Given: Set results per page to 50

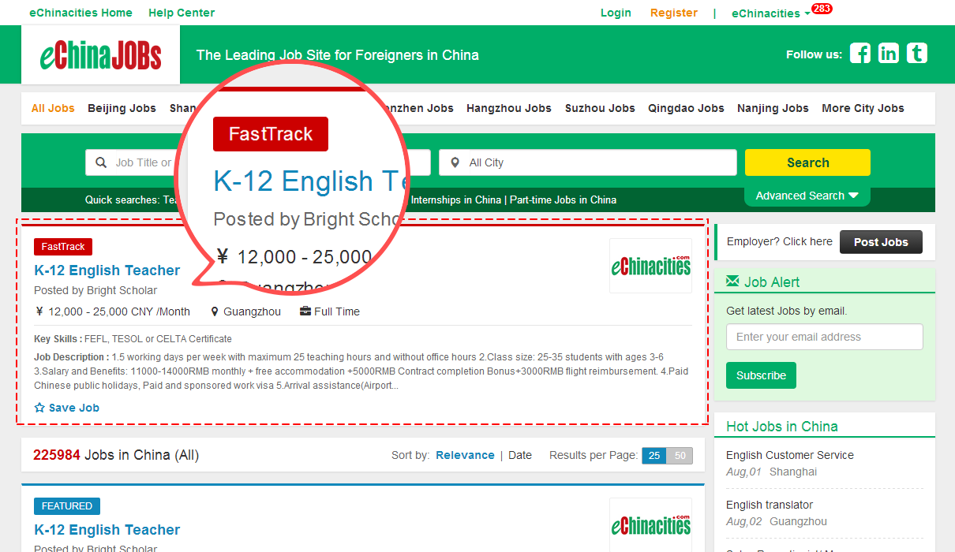Looking at the screenshot, I should [680, 455].
